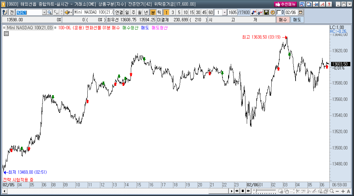Adjust the bottom chart zoom slider
The width and height of the screenshot is (354, 196).
click(265, 191)
